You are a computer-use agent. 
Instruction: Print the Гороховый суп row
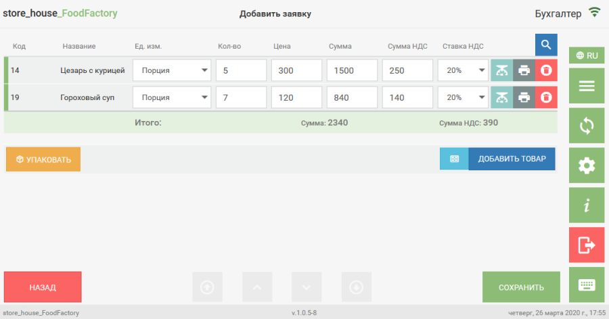pos(524,98)
